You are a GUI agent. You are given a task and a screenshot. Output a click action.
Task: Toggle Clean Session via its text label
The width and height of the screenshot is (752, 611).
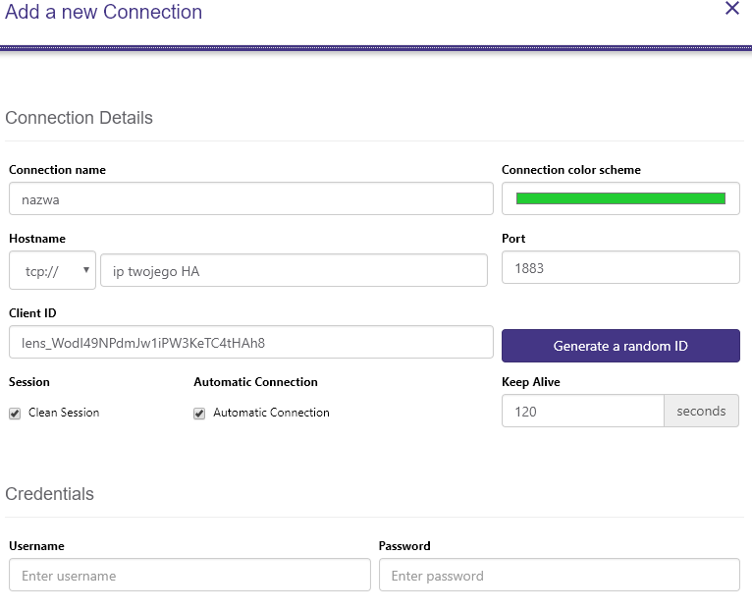click(x=64, y=413)
